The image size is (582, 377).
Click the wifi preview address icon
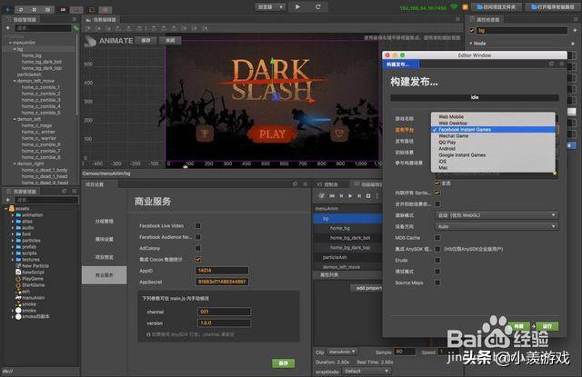pos(454,7)
